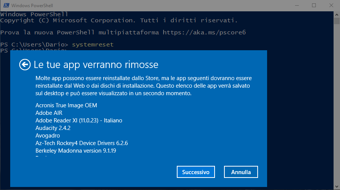This screenshot has height=190, width=340.
Task: Select the Audacity 2.4.2 entry
Action: point(53,128)
